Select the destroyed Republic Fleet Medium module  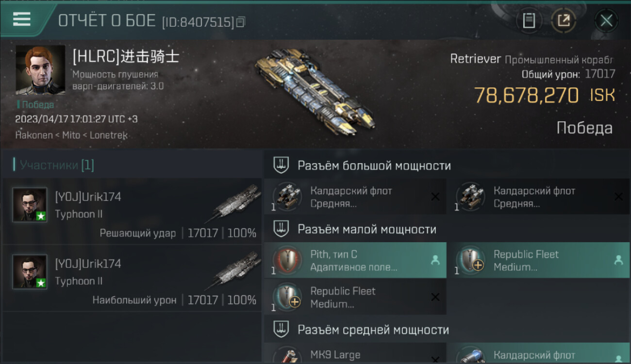(355, 298)
